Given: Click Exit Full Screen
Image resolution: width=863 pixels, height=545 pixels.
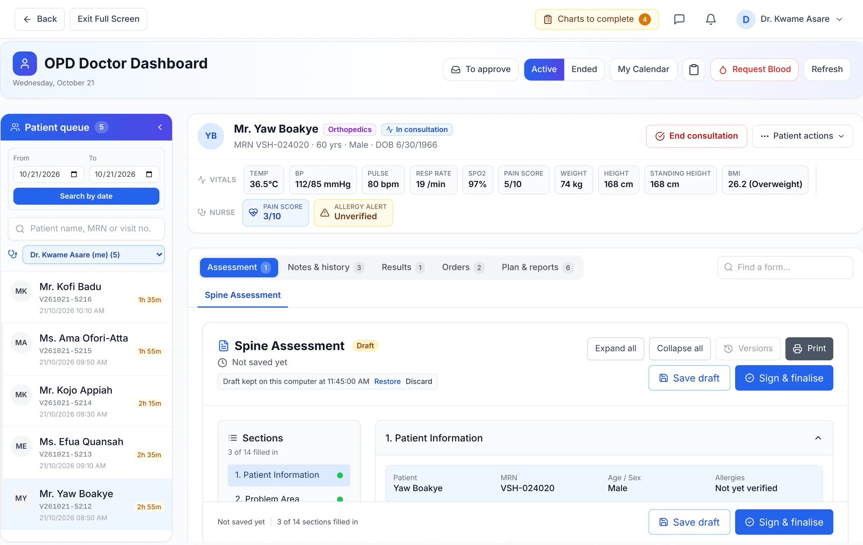Looking at the screenshot, I should coord(108,19).
